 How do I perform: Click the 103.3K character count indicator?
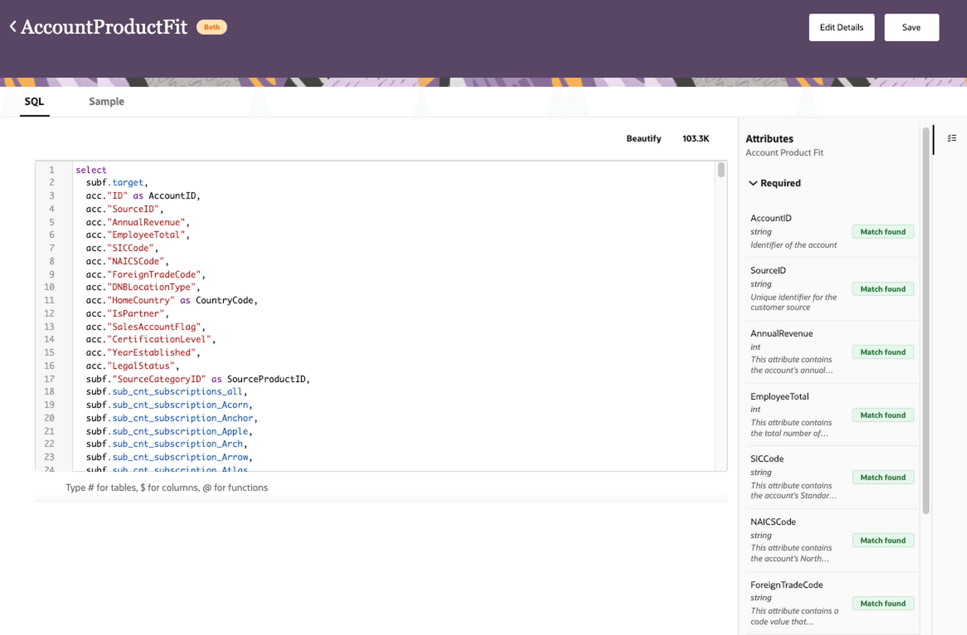[696, 139]
